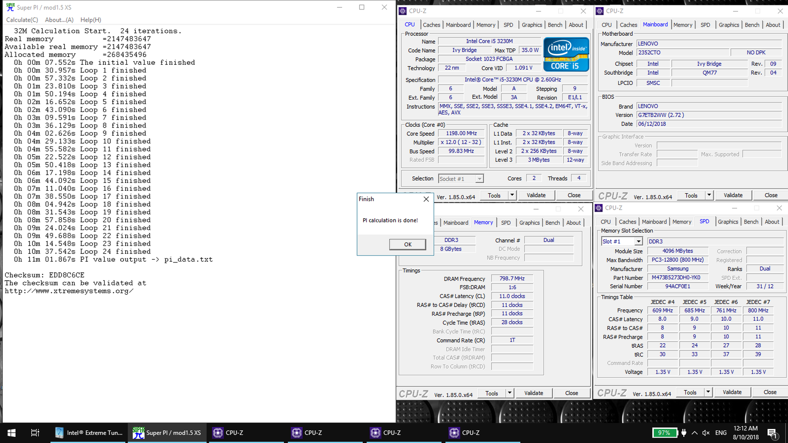This screenshot has width=788, height=443.
Task: Click the Intel Core i5 logo badge
Action: [x=566, y=55]
